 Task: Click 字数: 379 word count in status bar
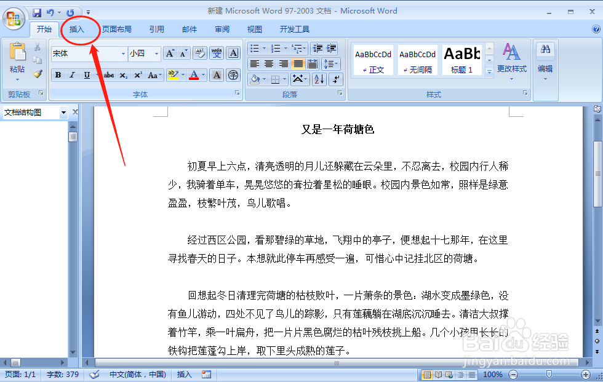pyautogui.click(x=62, y=374)
